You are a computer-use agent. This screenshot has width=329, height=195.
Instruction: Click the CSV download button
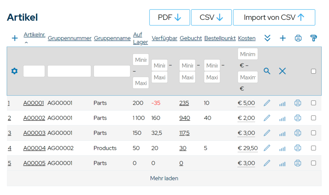click(x=211, y=17)
